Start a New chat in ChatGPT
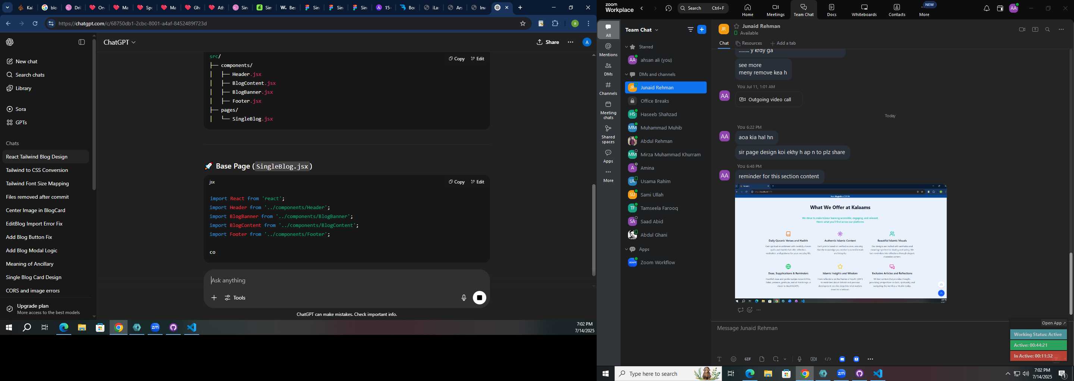This screenshot has height=381, width=1074. click(45, 61)
